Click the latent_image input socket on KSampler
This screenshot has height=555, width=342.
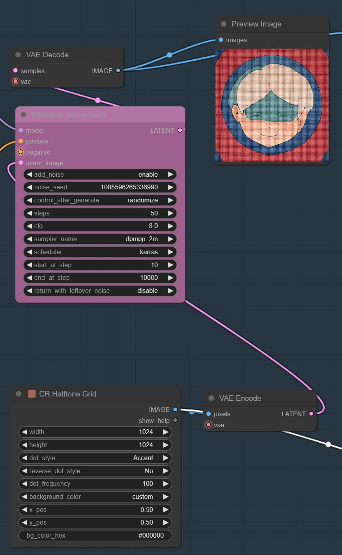coord(21,163)
